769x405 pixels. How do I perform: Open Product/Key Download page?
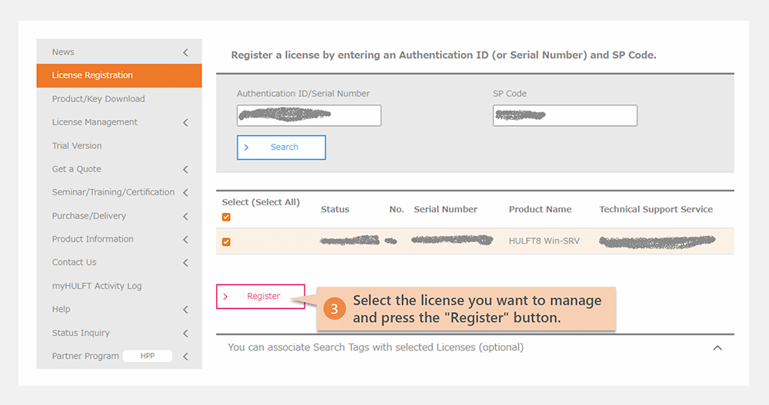[98, 99]
